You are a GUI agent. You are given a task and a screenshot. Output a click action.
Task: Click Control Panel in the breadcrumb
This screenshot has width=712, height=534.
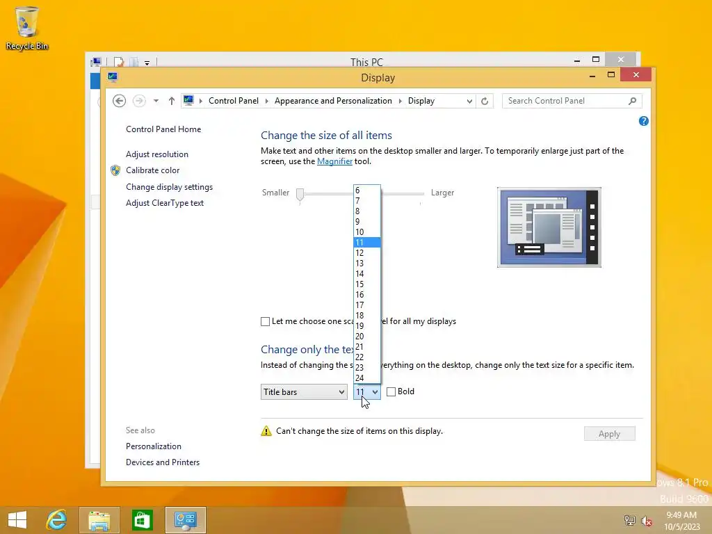pyautogui.click(x=234, y=101)
